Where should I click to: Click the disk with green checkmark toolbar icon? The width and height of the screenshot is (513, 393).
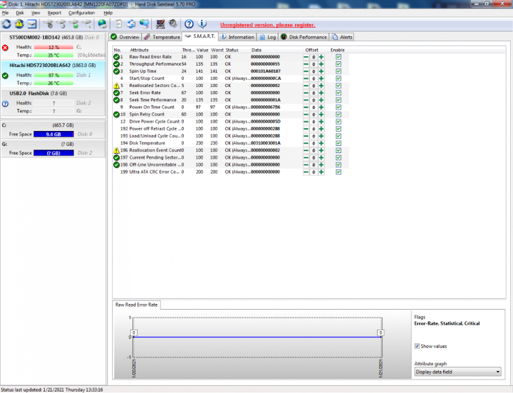(74, 24)
